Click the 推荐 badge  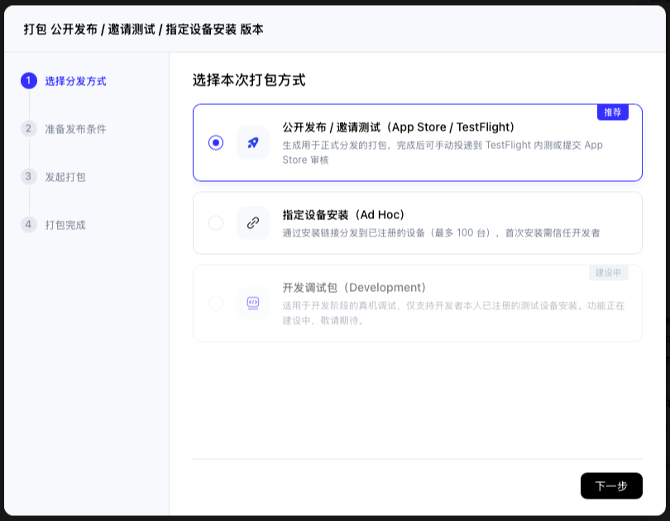coord(613,112)
